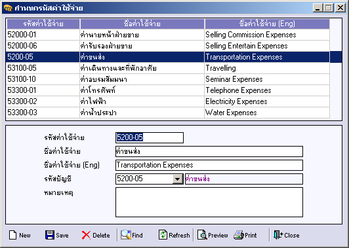Image resolution: width=349 pixels, height=248 pixels.
Task: Select code cell 5200-05 in the table
Action: 43,57
